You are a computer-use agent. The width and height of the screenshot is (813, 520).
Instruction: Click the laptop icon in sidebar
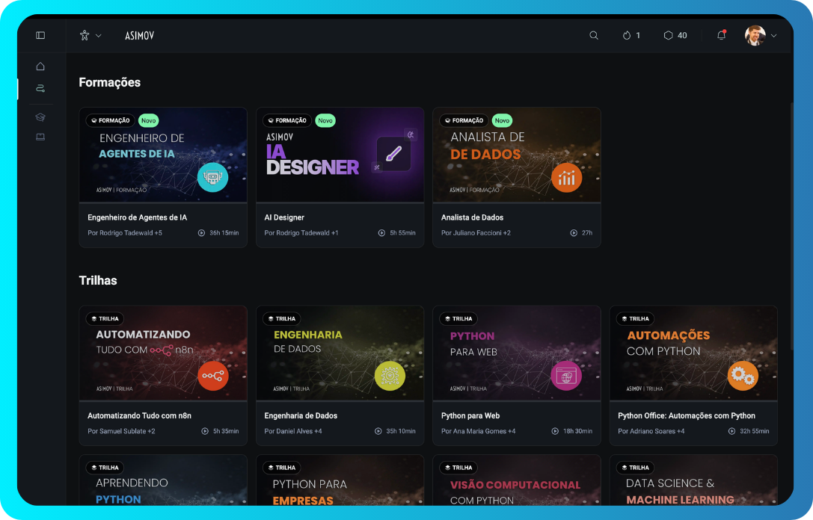[x=40, y=137]
